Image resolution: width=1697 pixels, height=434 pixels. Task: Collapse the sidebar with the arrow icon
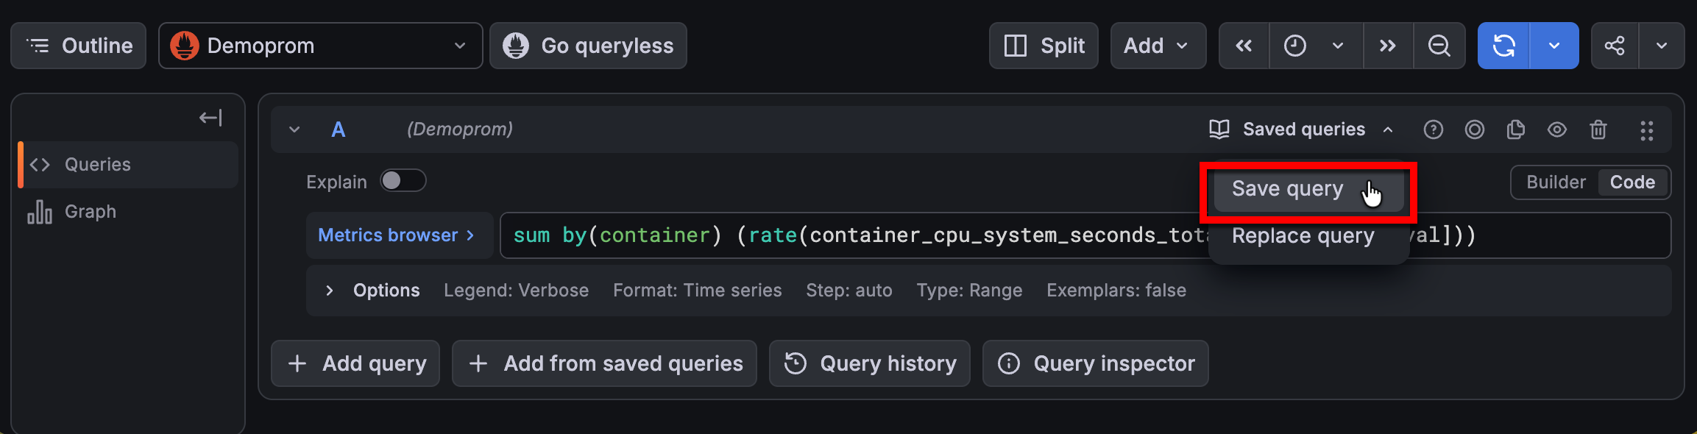pos(210,118)
